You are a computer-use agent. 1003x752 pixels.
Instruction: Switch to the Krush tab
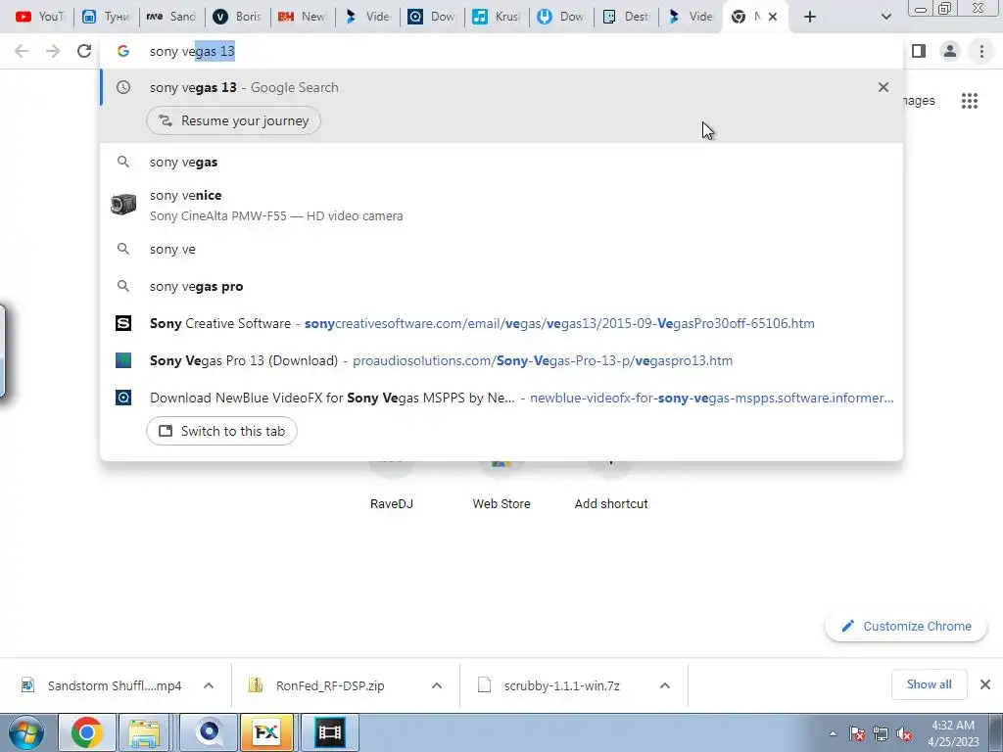pos(497,17)
